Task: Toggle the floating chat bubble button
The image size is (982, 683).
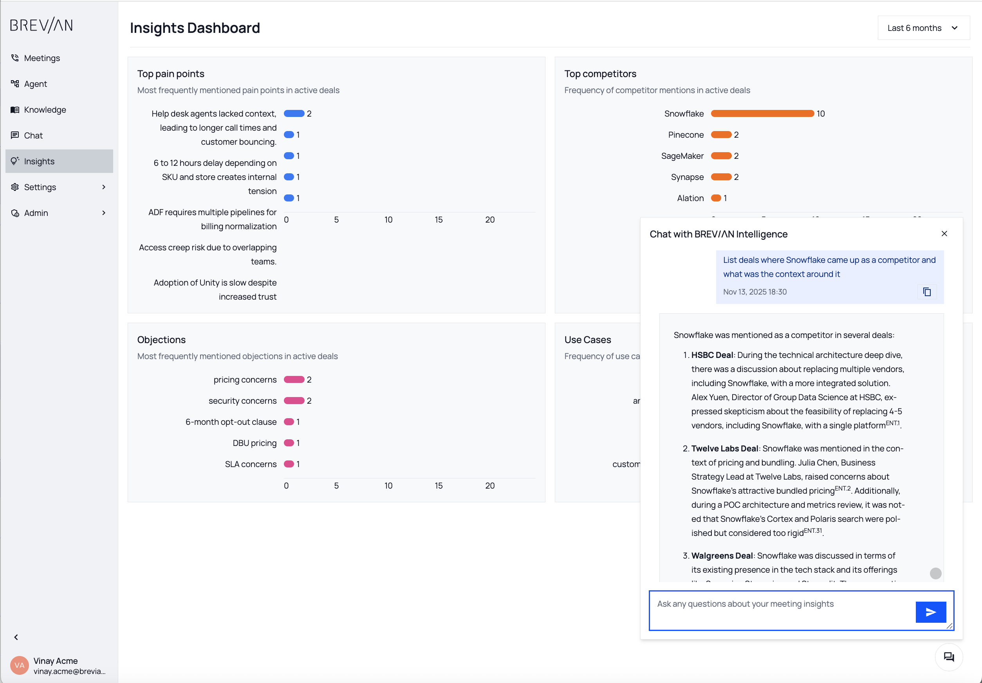Action: click(948, 657)
